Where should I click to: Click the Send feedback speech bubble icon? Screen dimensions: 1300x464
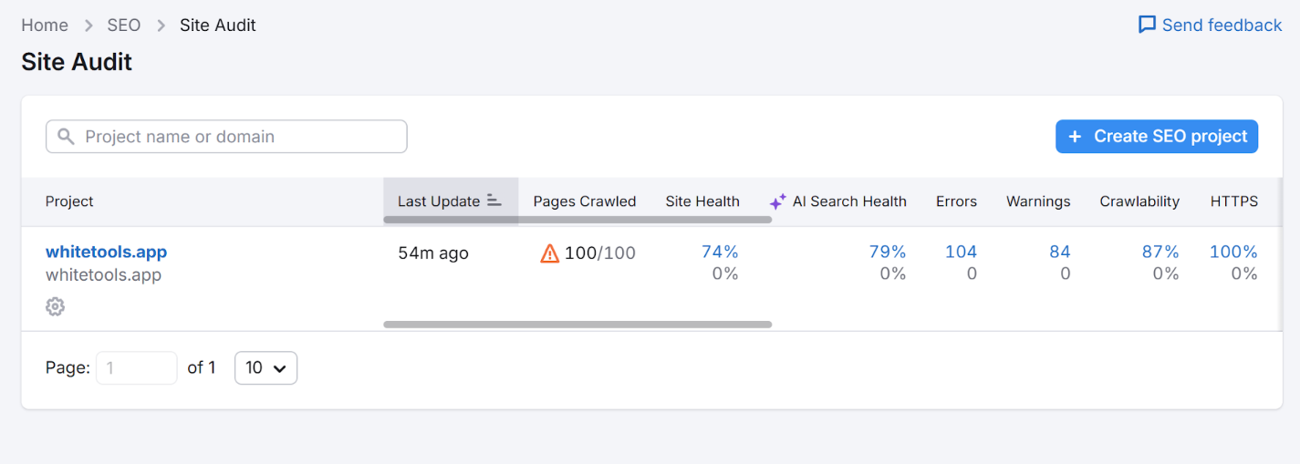[x=1147, y=25]
